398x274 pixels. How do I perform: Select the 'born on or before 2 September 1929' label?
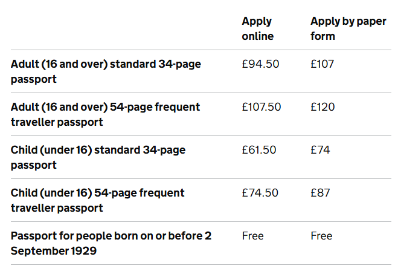coord(111,243)
